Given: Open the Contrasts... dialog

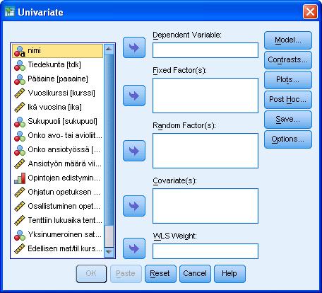Looking at the screenshot, I should coord(288,60).
